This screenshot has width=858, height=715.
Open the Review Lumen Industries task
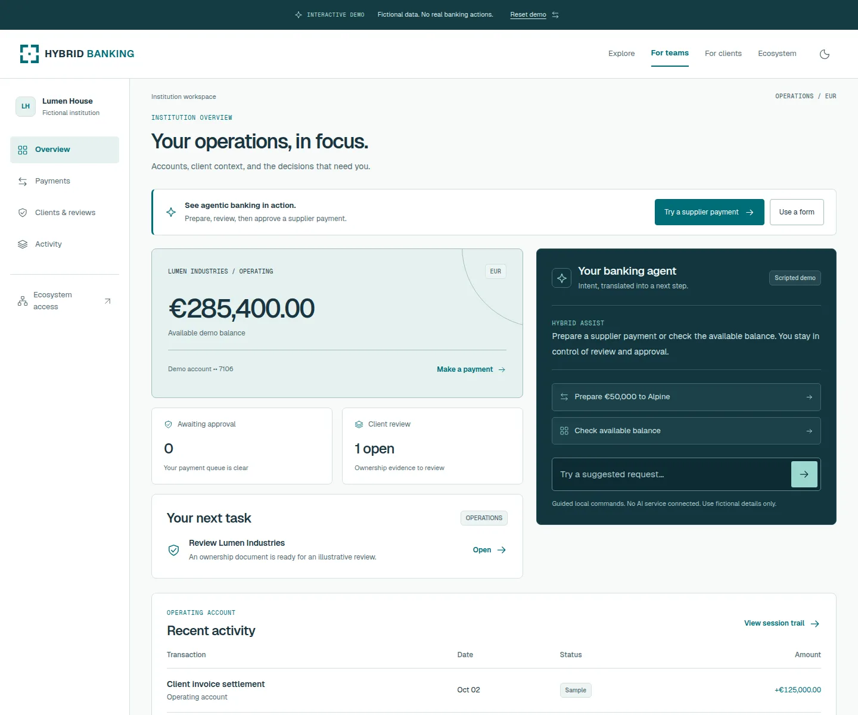[337, 550]
